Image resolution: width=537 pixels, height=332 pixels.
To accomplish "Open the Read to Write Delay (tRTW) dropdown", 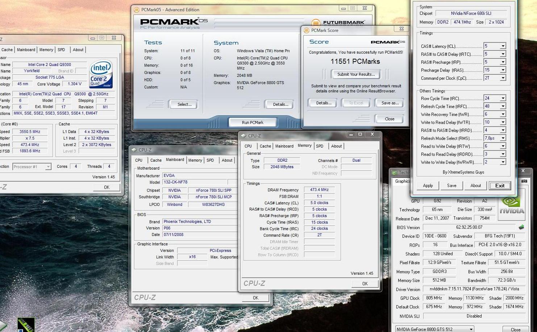I will click(503, 146).
